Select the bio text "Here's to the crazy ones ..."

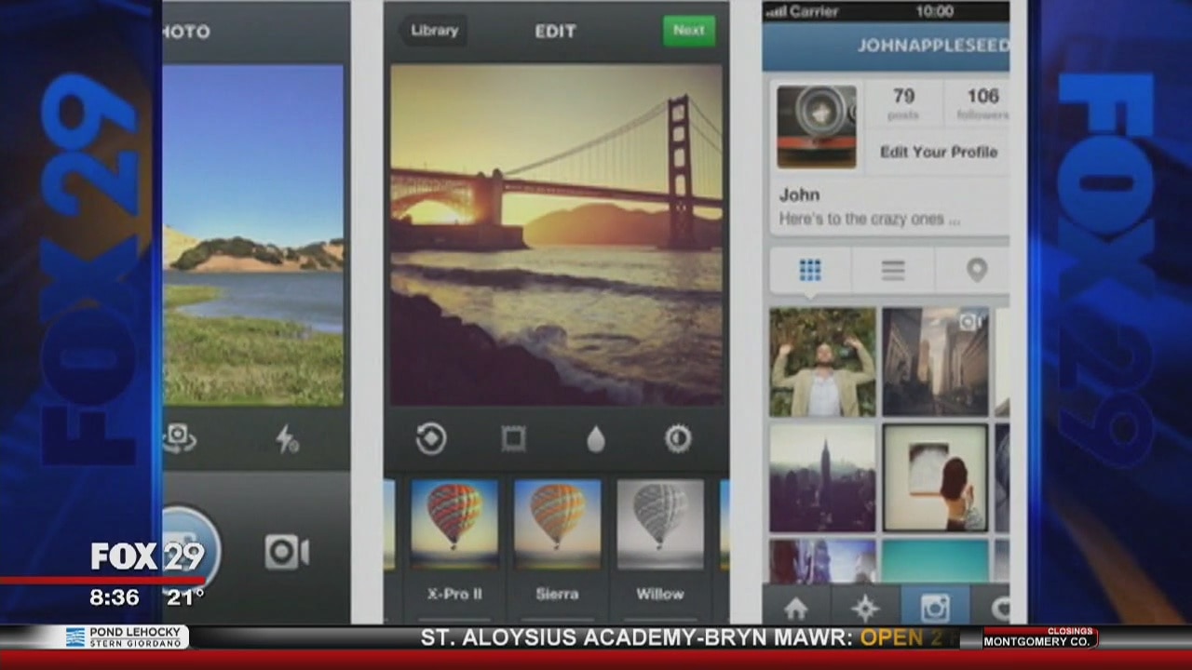(869, 220)
